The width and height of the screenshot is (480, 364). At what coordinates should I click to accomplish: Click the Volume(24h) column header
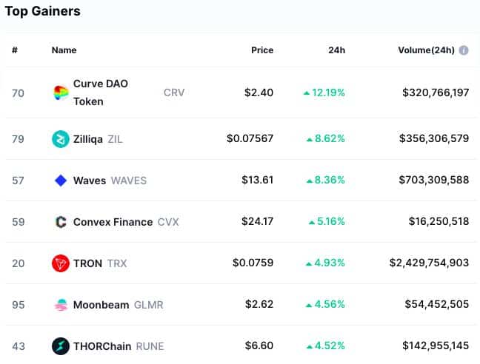(x=426, y=50)
